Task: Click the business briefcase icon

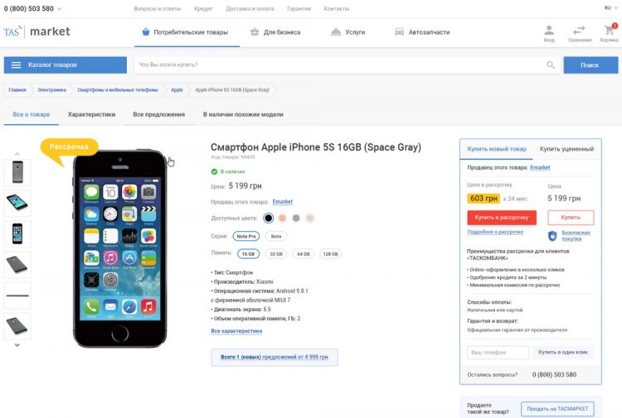Action: coord(255,32)
